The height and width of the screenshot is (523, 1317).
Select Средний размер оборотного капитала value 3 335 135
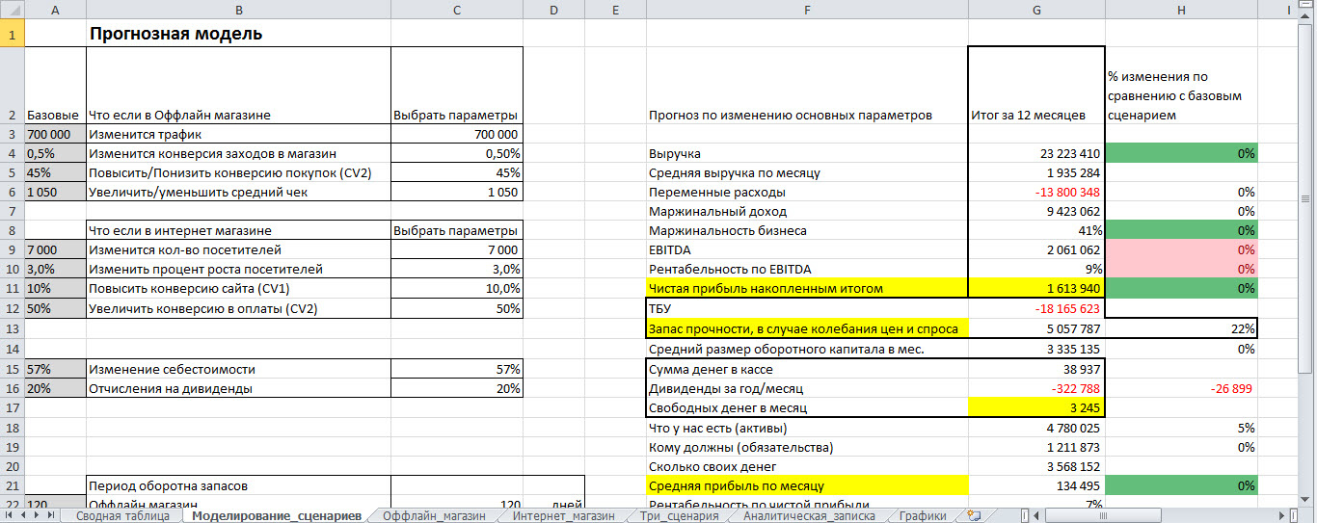pyautogui.click(x=1036, y=349)
